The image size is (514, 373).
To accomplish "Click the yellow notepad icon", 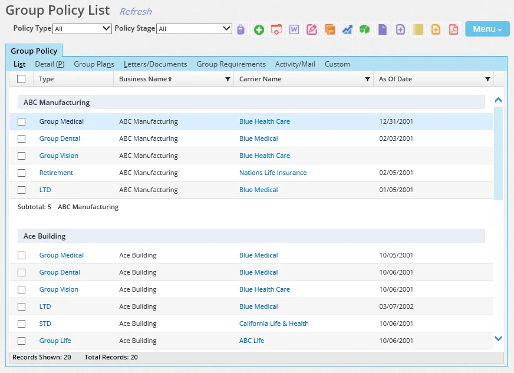I will [418, 29].
